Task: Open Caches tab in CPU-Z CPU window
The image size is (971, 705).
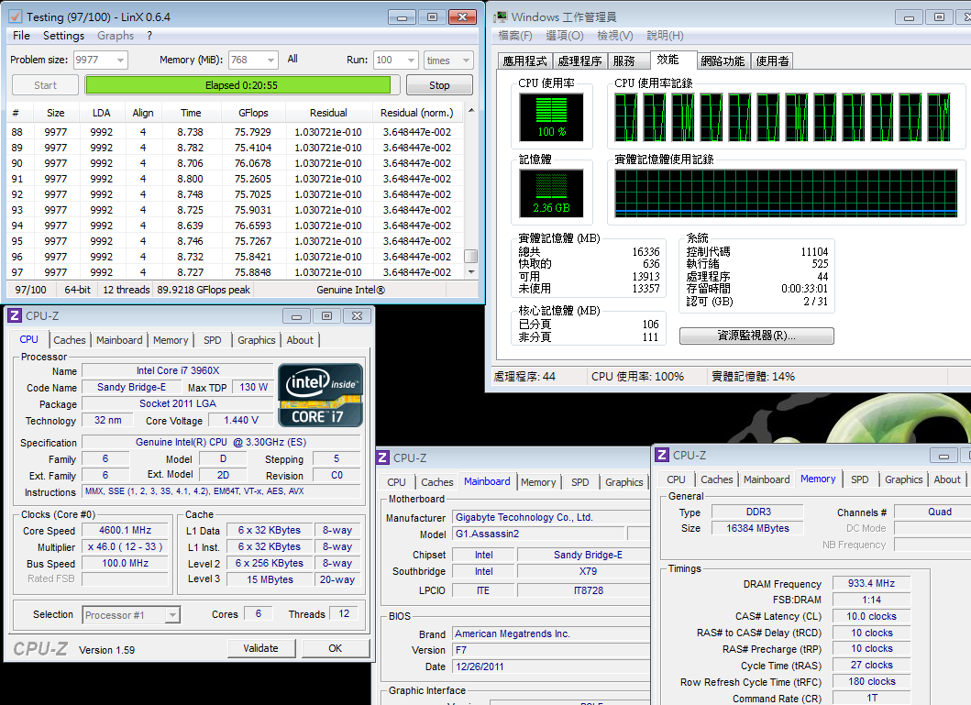Action: pos(70,340)
